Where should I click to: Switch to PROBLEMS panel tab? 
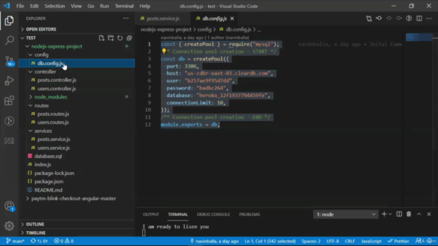coord(249,214)
